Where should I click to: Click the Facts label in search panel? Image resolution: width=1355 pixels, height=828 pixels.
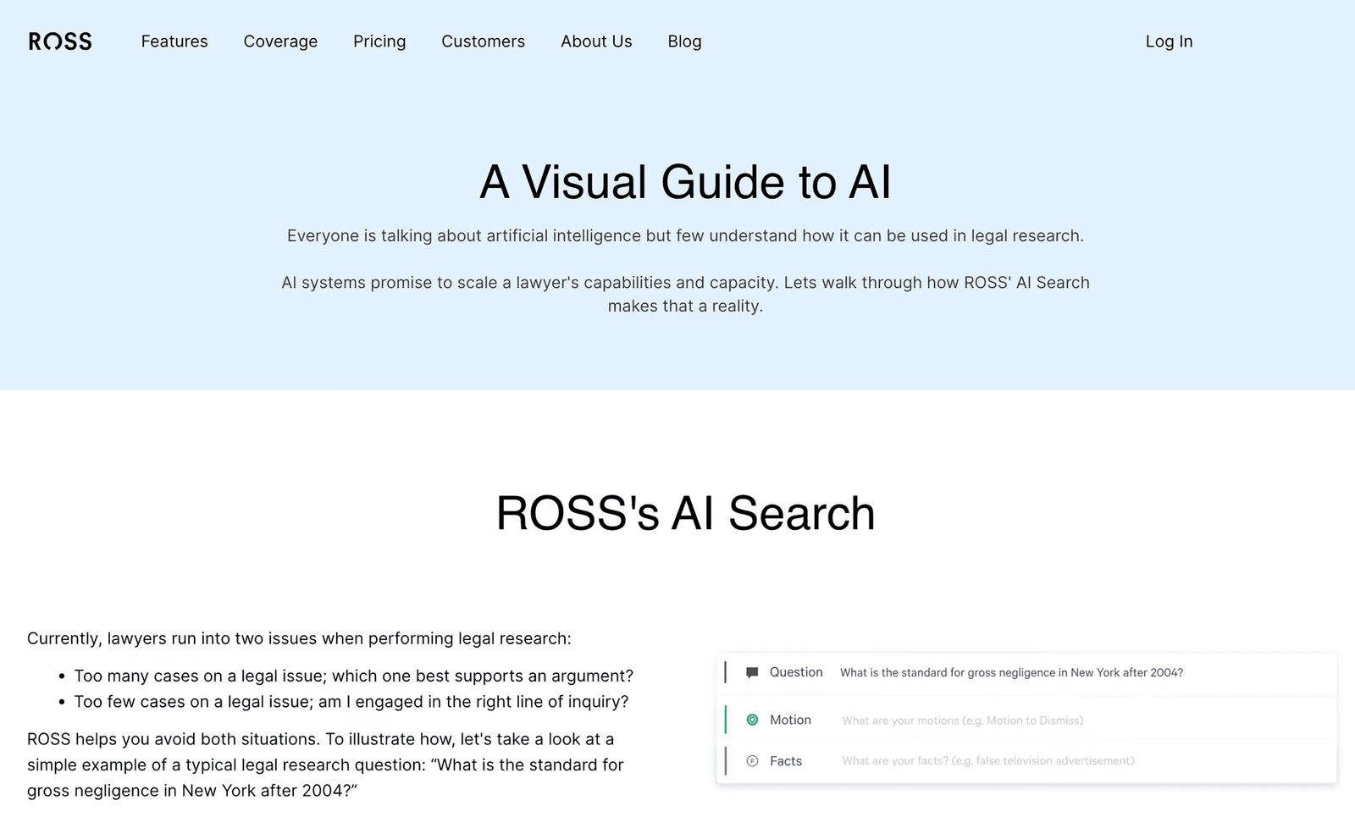point(786,761)
